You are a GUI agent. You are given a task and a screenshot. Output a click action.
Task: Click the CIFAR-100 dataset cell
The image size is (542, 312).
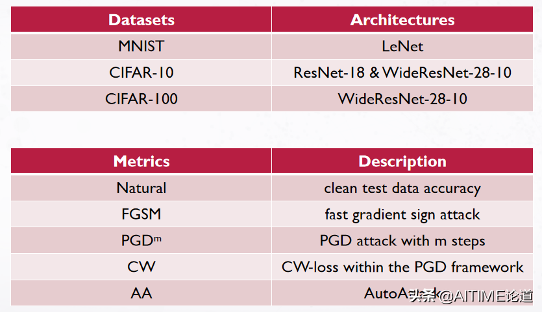pos(141,99)
